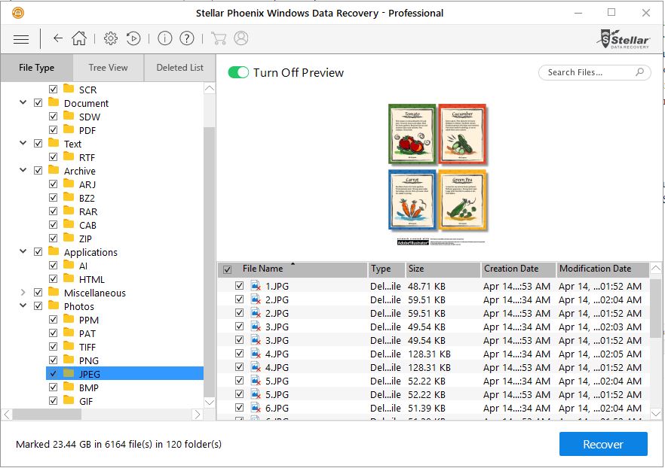Click the user account icon
This screenshot has height=468, width=665.
[241, 38]
